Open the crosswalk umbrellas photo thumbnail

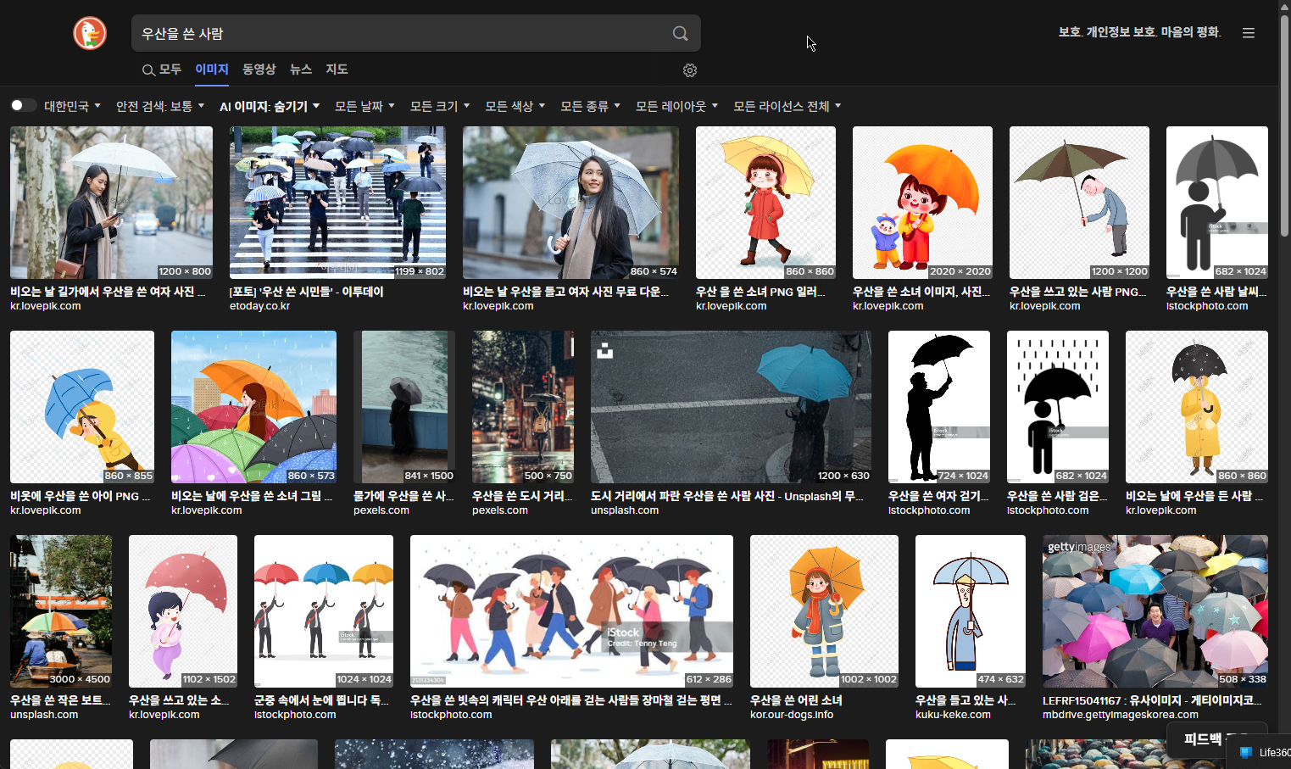(337, 202)
